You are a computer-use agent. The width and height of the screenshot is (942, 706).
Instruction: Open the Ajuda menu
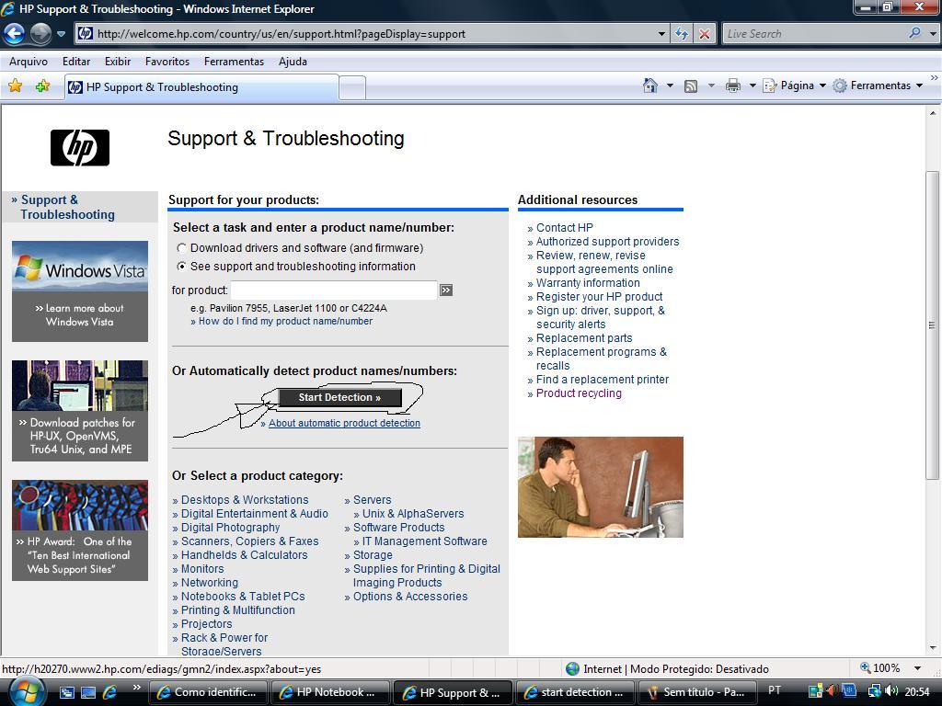pyautogui.click(x=293, y=62)
